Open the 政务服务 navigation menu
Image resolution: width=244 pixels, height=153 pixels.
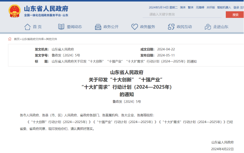pos(147,27)
